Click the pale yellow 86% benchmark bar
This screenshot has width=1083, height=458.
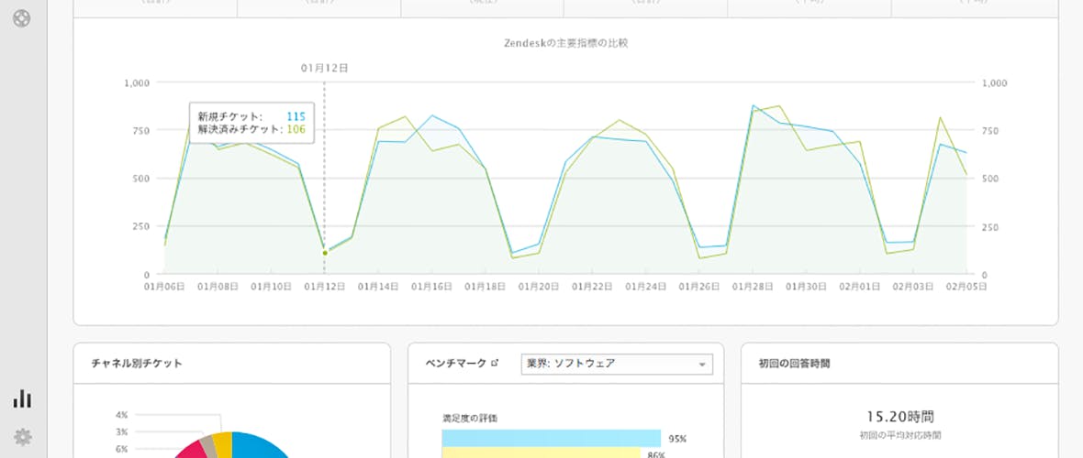pos(541,453)
